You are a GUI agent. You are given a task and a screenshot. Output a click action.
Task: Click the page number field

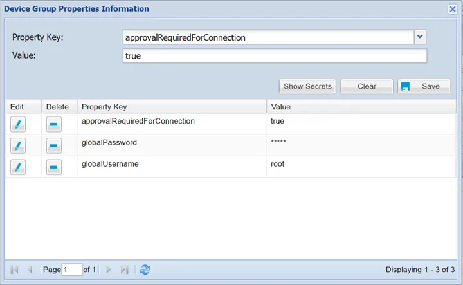(x=72, y=270)
